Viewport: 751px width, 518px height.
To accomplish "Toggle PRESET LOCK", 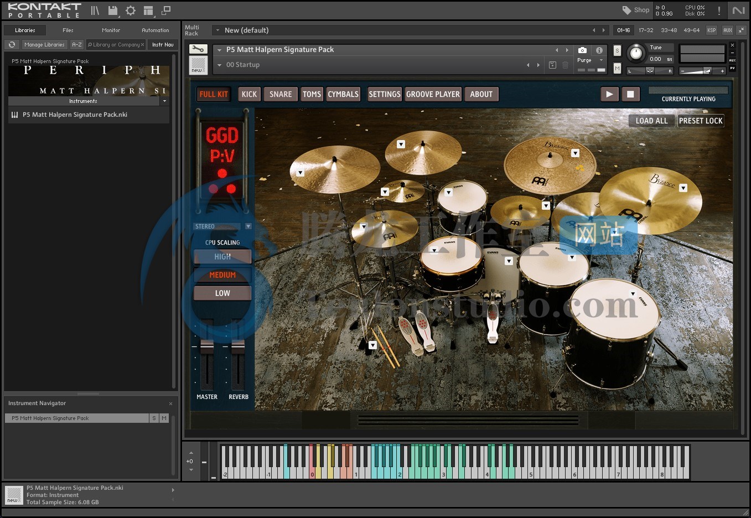I will 701,121.
